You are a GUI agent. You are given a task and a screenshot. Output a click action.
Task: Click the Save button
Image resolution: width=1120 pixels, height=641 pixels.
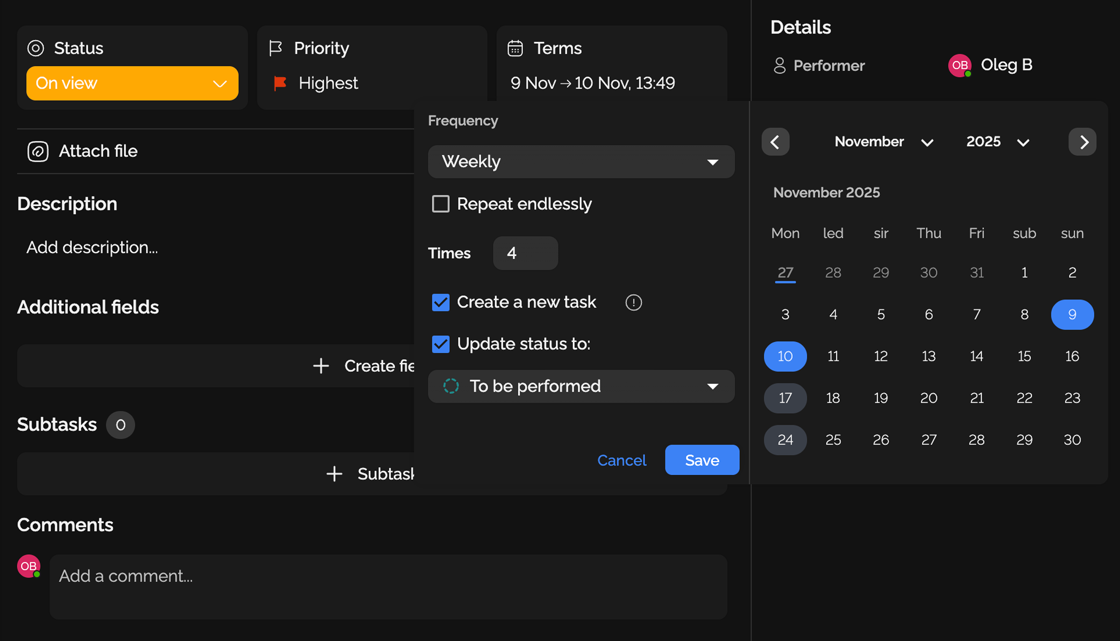click(702, 460)
